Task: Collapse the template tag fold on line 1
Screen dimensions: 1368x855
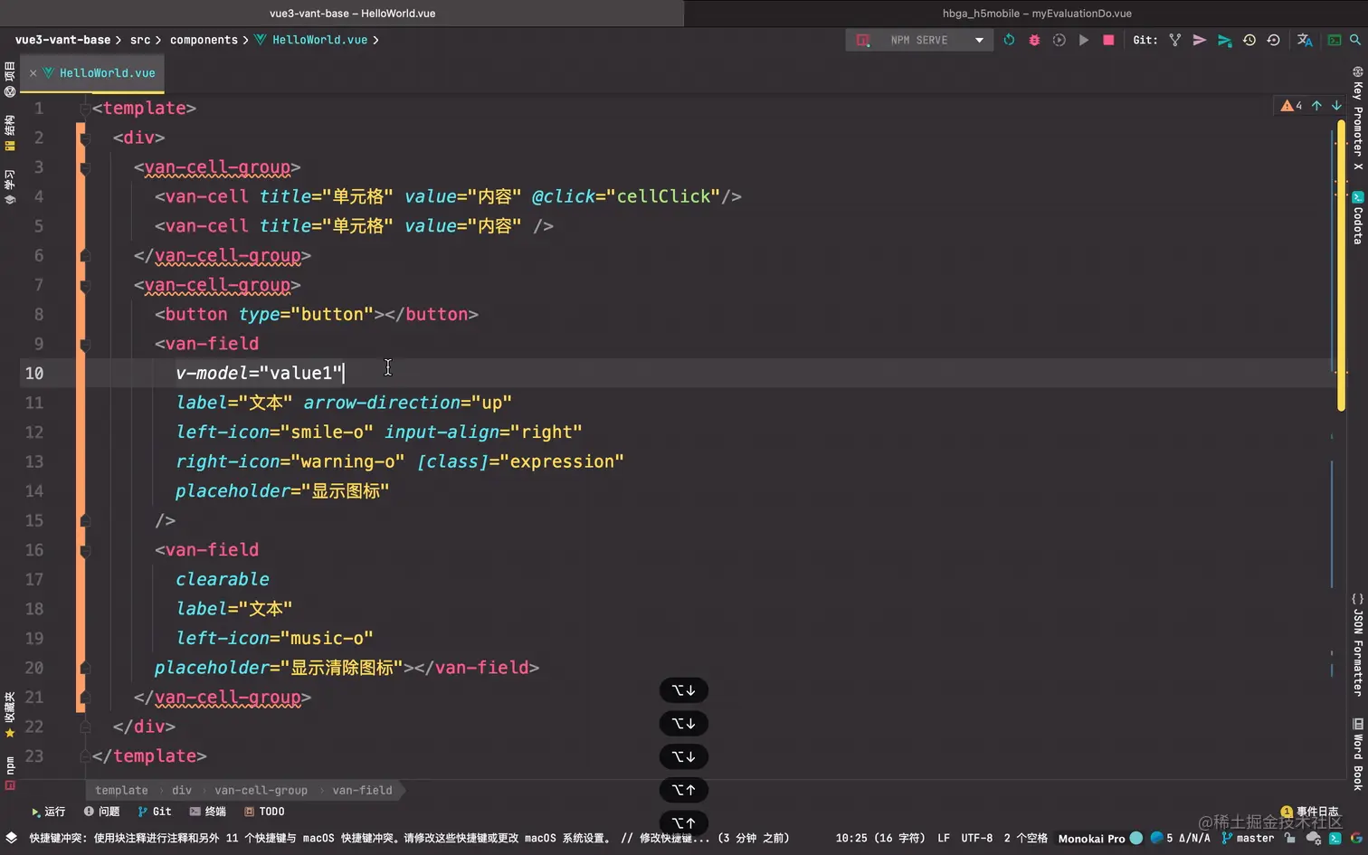Action: point(85,109)
